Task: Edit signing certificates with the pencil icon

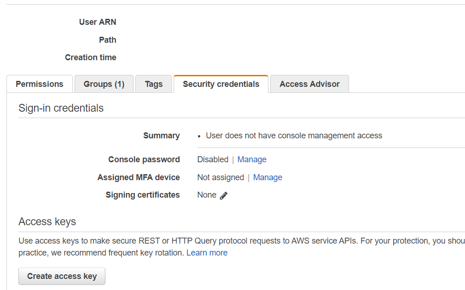Action: tap(224, 195)
